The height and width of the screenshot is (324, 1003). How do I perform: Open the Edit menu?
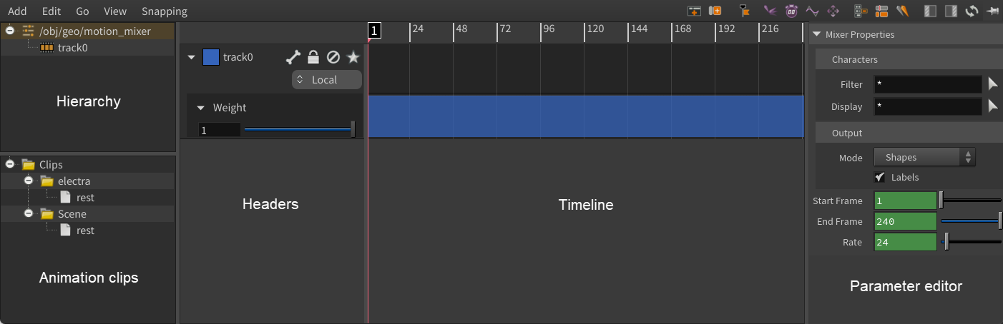52,11
